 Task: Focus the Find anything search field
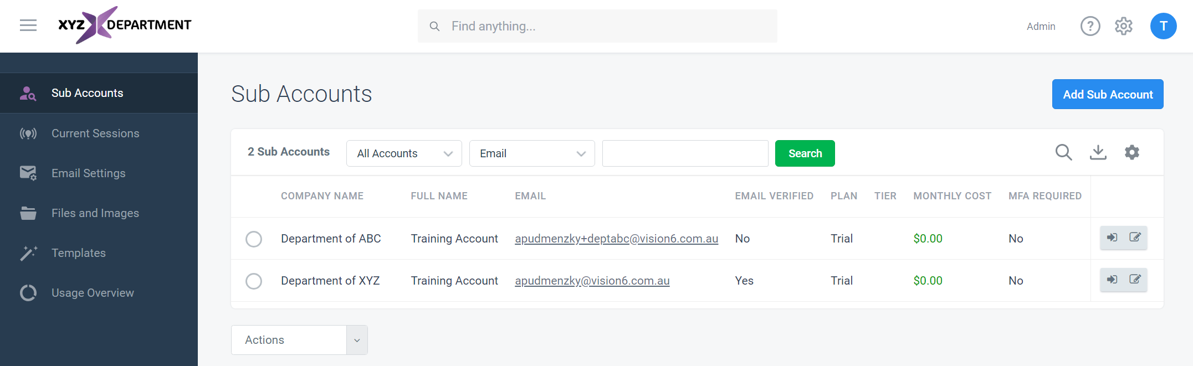click(597, 26)
